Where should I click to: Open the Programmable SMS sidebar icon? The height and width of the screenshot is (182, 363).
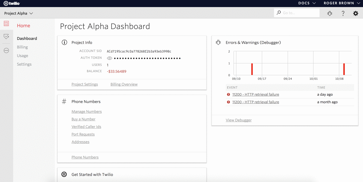click(x=6, y=37)
